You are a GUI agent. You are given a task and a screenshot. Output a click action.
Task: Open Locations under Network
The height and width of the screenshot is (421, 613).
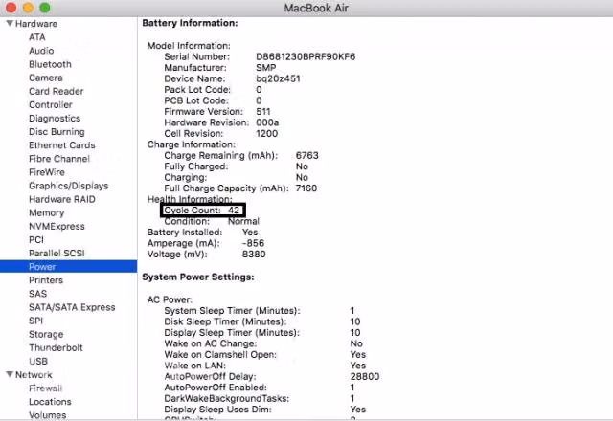[x=50, y=402]
